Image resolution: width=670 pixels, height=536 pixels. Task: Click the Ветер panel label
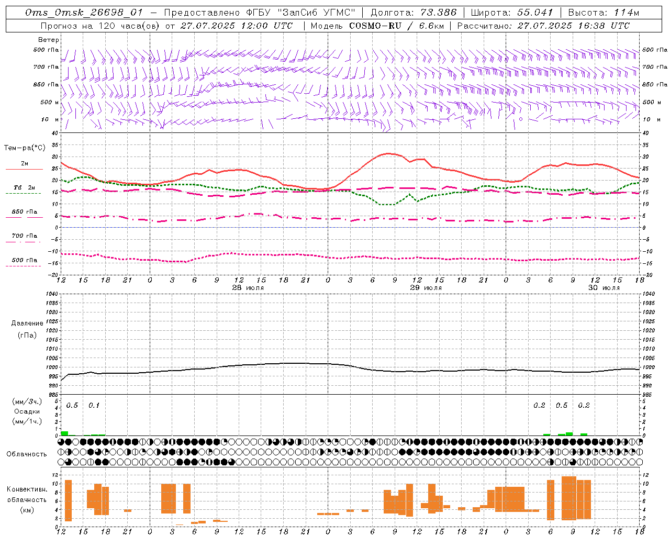point(49,40)
